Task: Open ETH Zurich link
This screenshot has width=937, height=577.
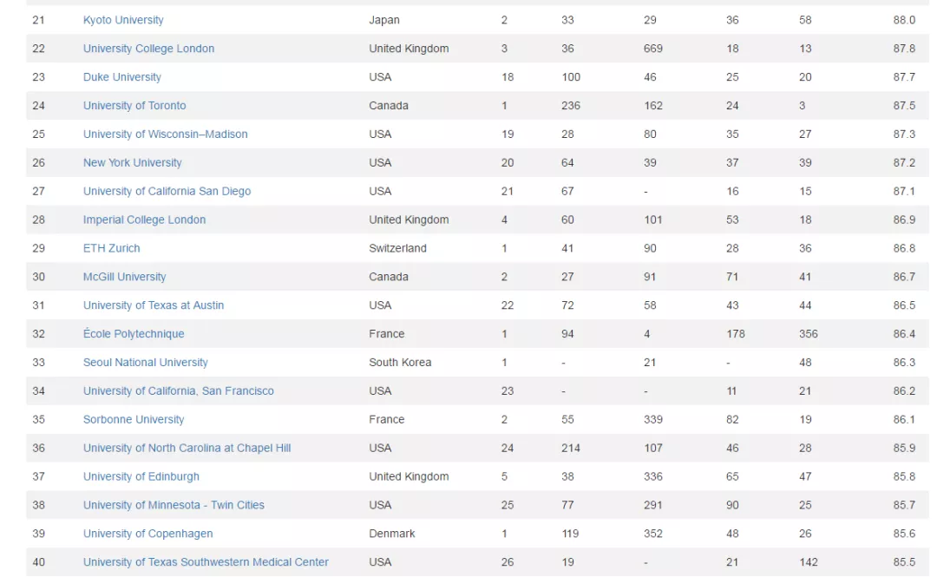Action: (111, 248)
